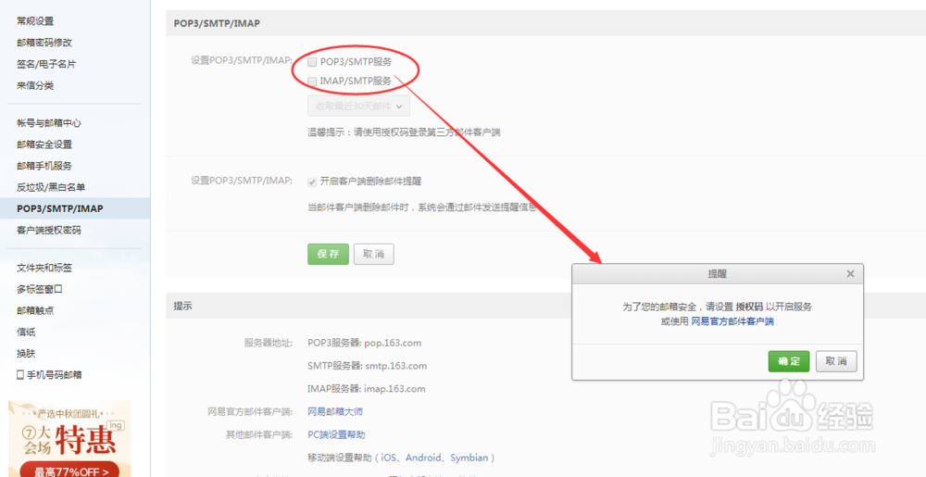
Task: Open 多标签窗口 settings
Action: tap(40, 289)
